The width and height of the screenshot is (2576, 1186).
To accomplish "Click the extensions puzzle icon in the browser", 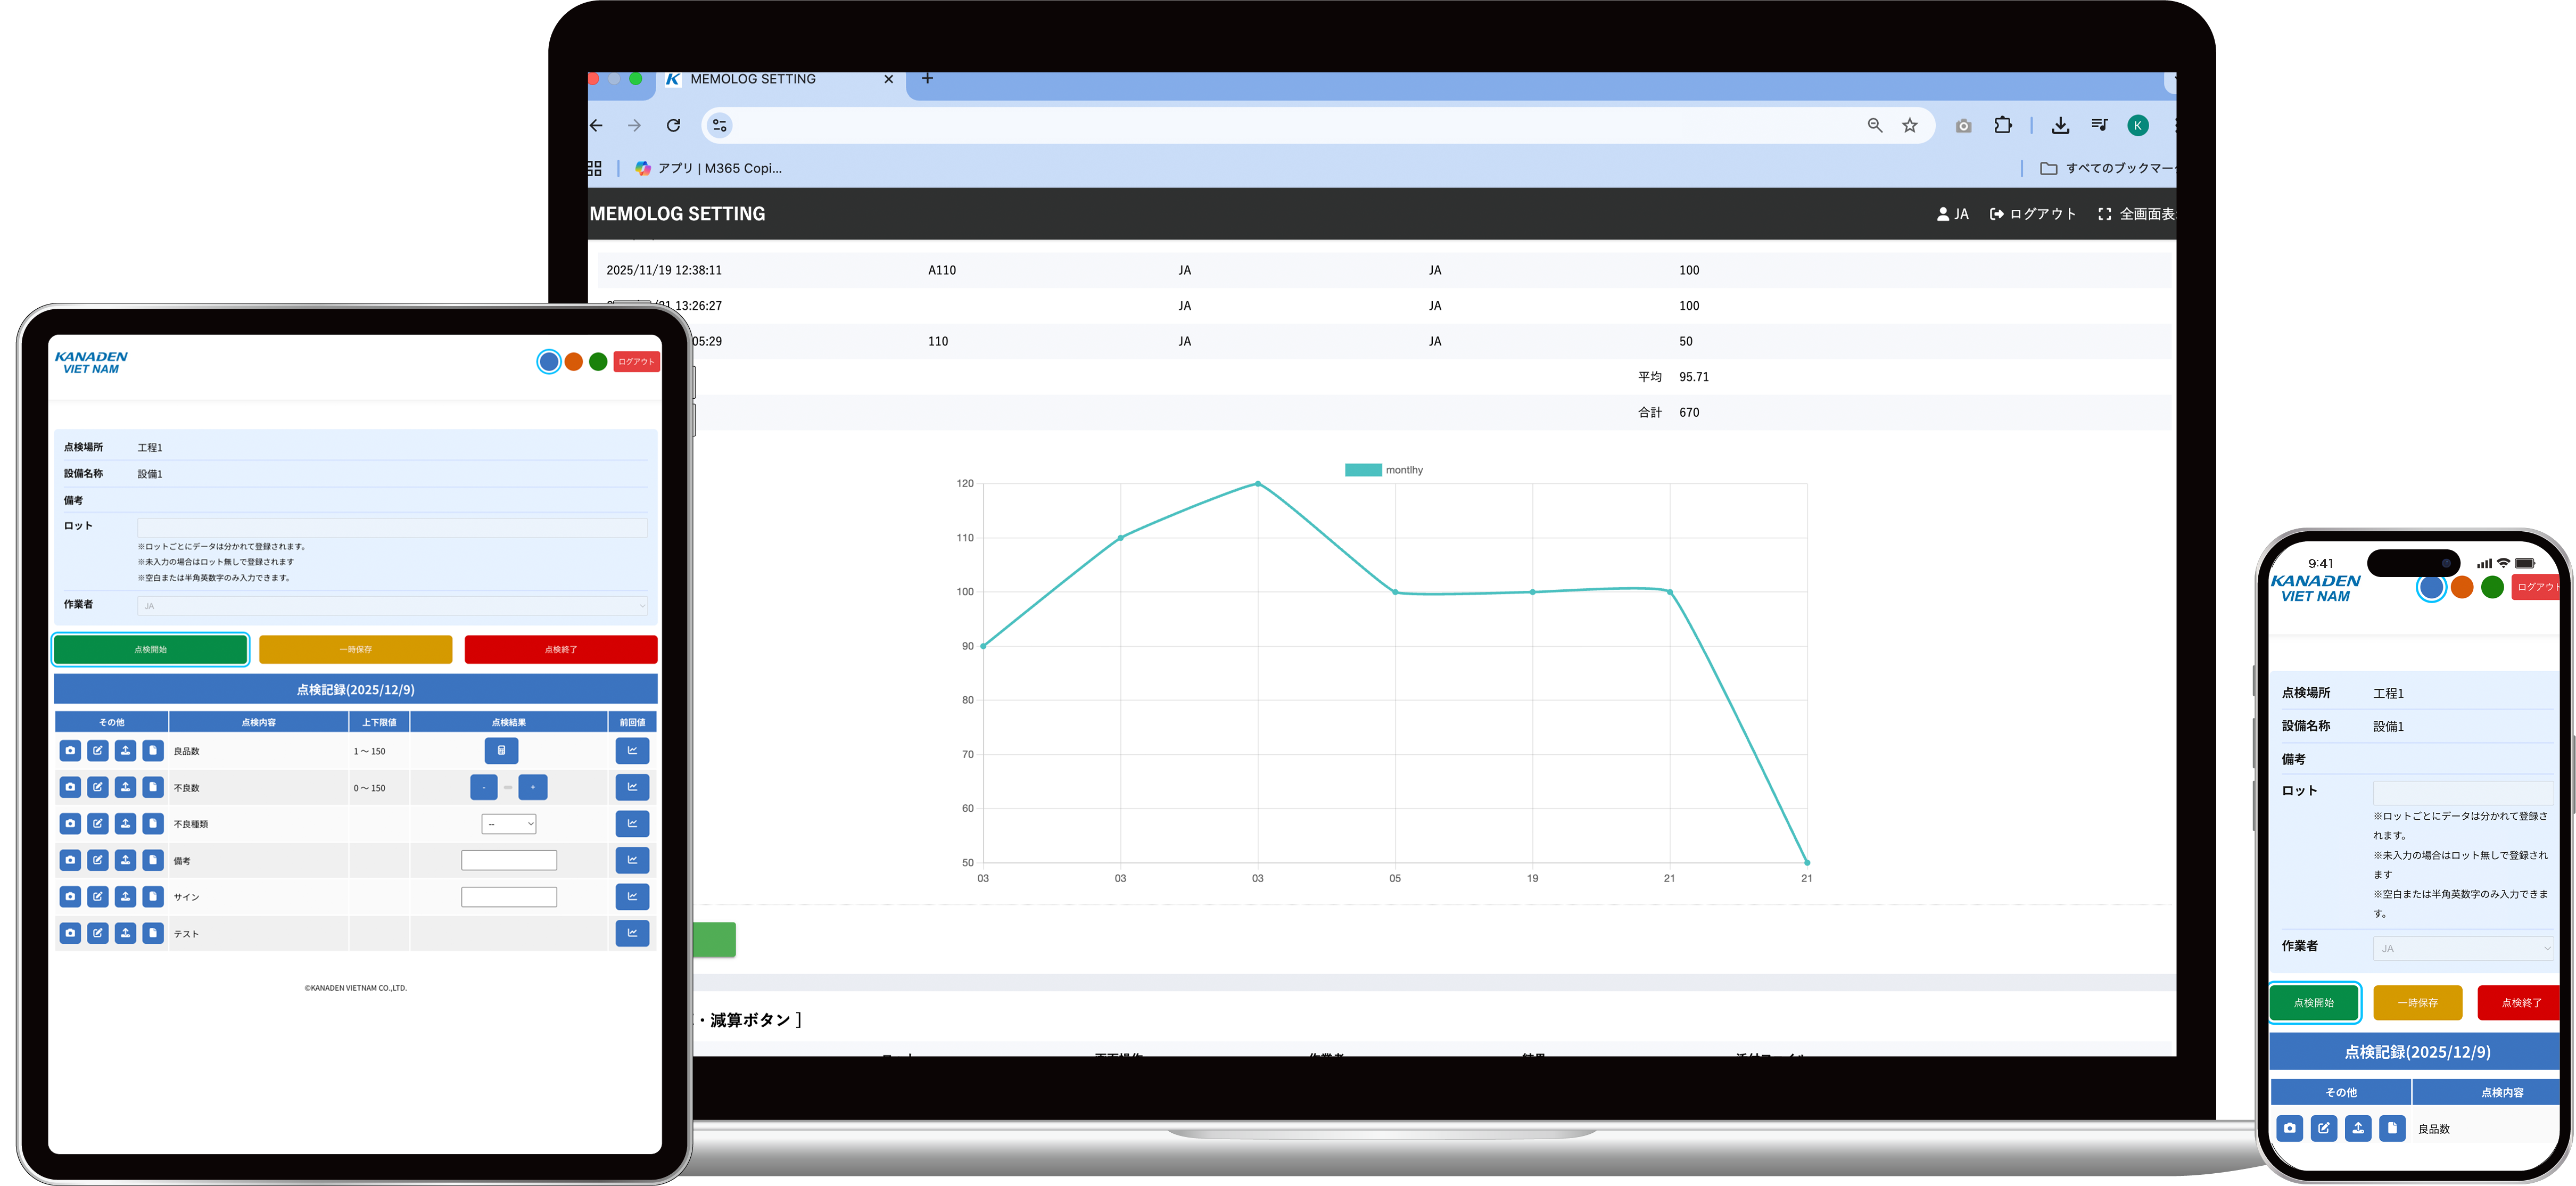I will pyautogui.click(x=2003, y=125).
